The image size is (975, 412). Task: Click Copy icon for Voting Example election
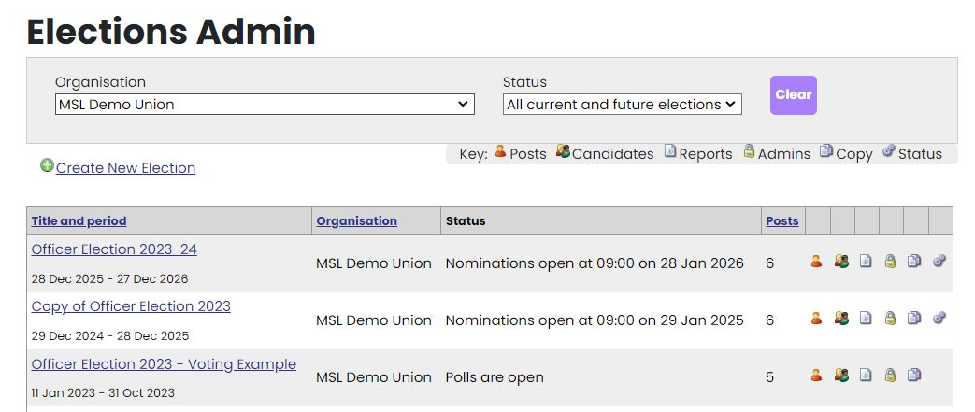click(914, 376)
